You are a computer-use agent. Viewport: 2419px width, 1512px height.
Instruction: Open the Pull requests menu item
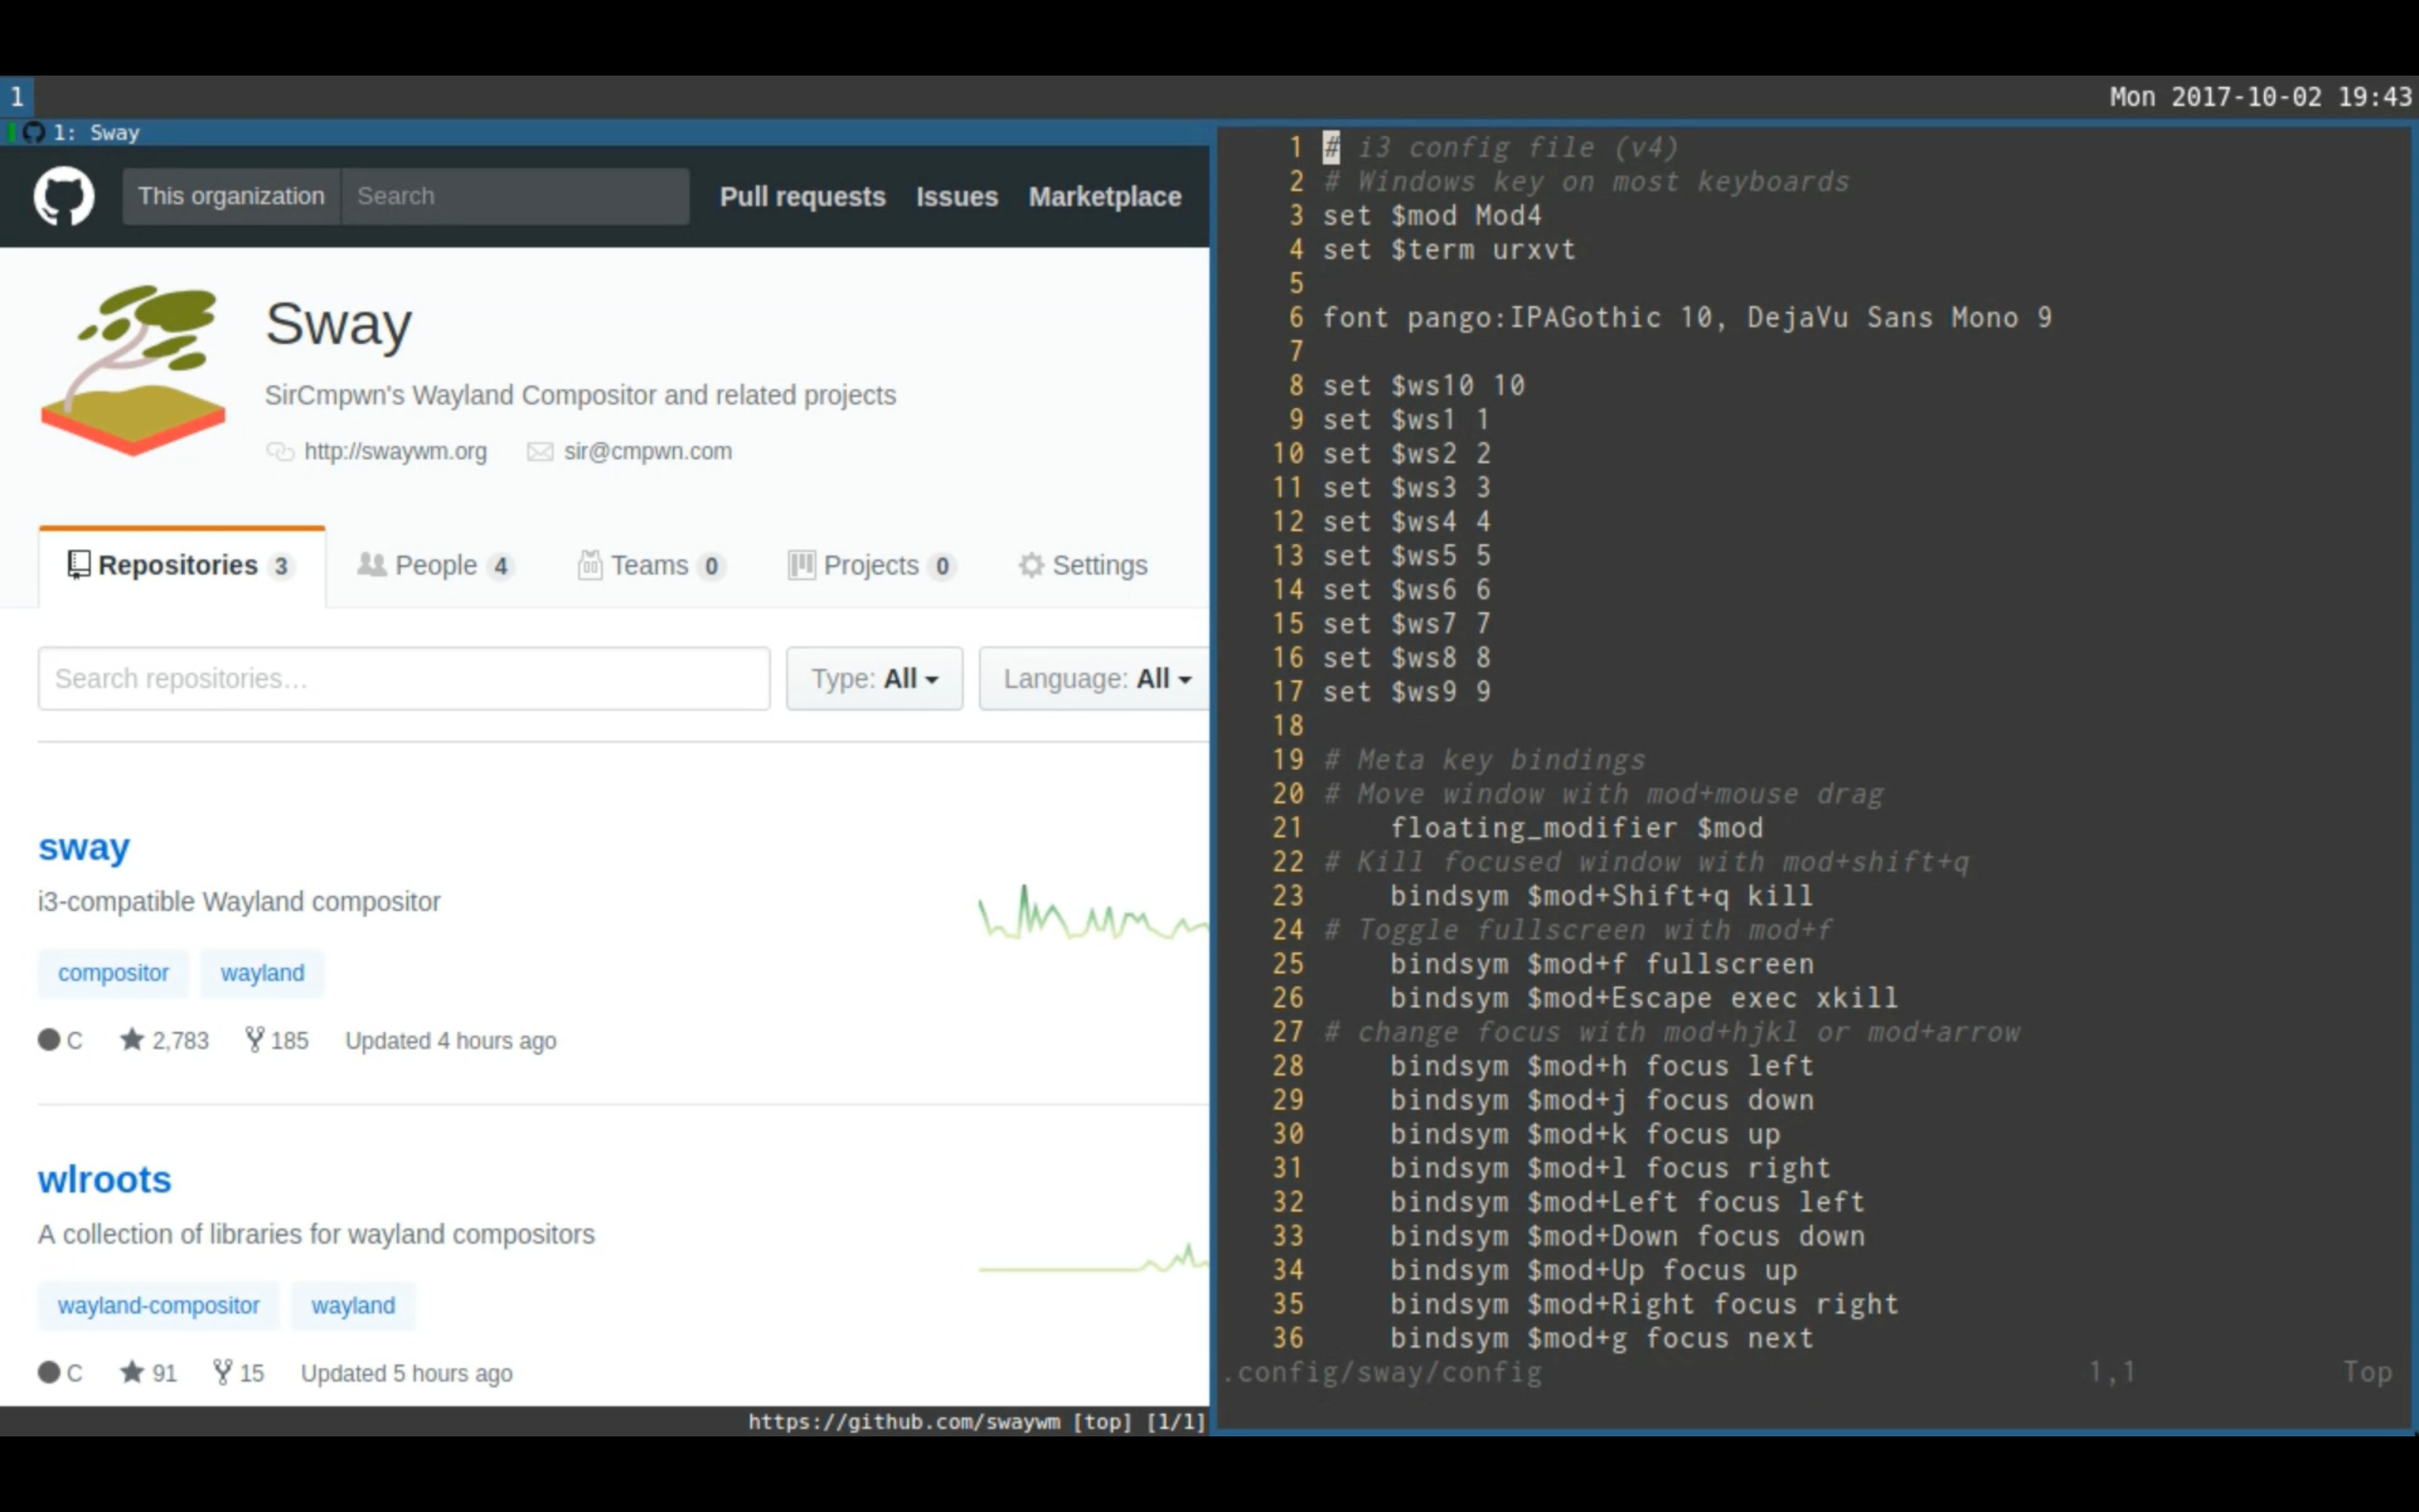tap(803, 195)
